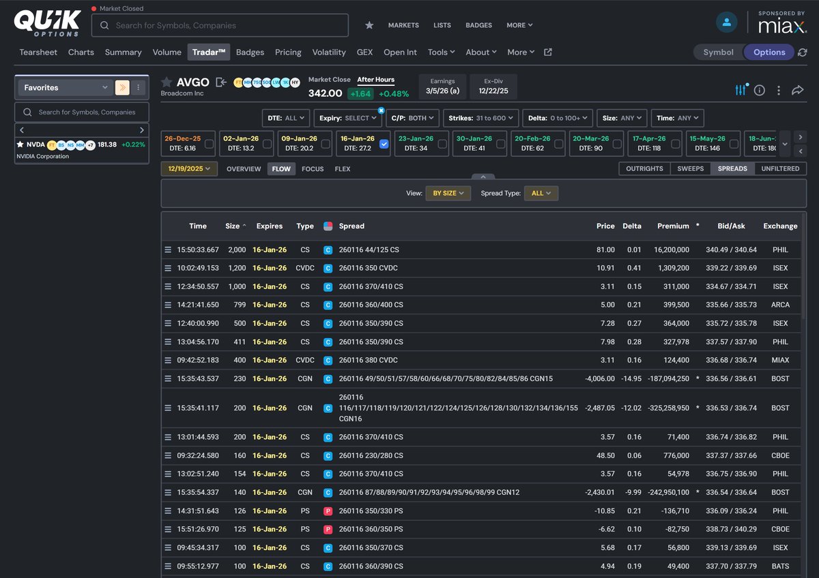Star the AVGO symbol as favorite
819x578 pixels.
coord(167,82)
